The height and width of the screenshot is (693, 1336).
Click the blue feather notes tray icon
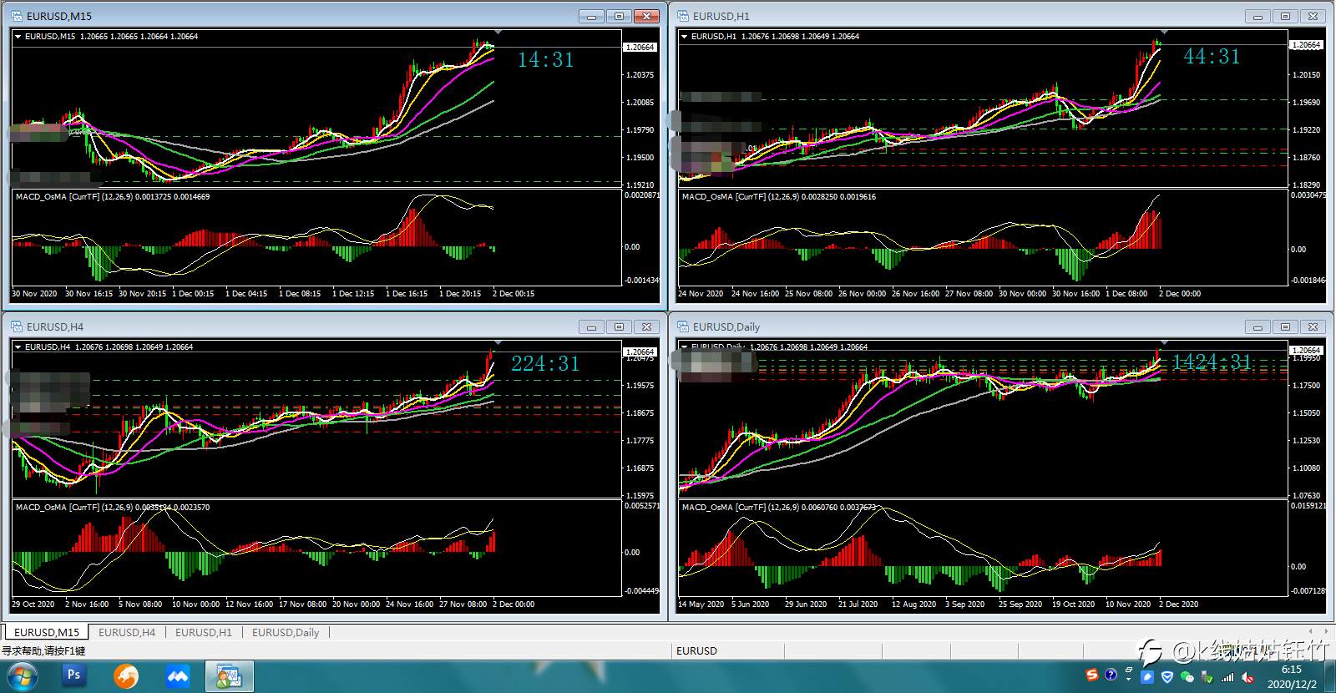(x=1148, y=677)
